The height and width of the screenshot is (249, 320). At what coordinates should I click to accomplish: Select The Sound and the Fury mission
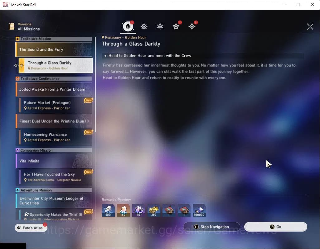[x=54, y=49]
